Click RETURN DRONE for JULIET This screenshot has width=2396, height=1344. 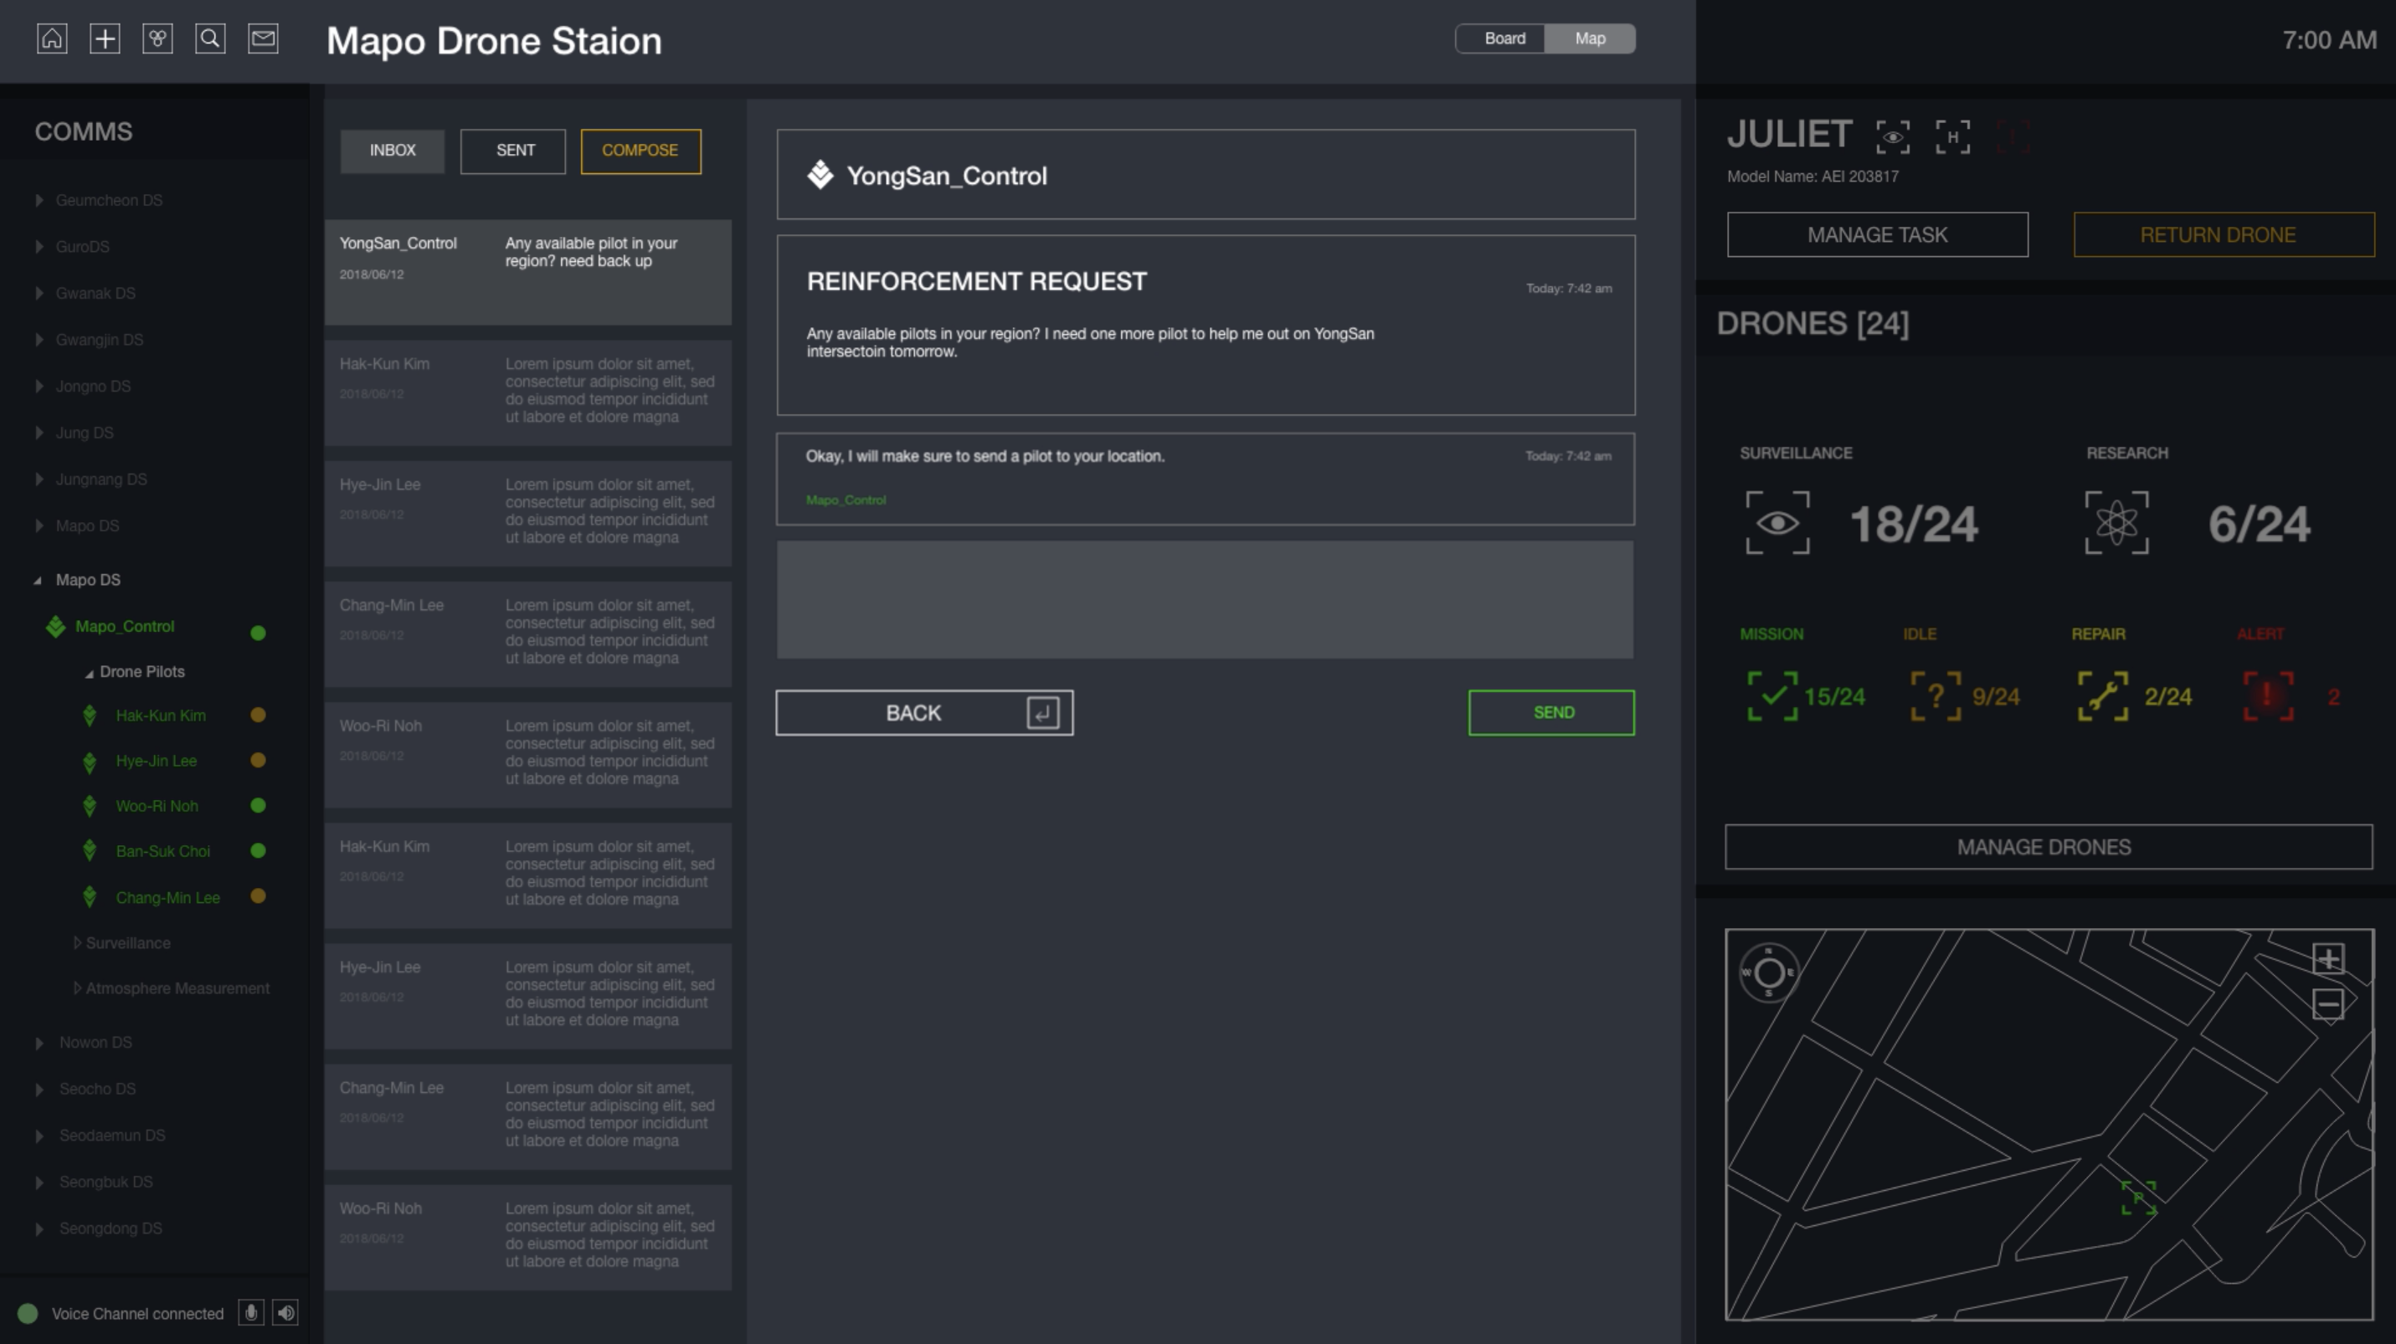tap(2225, 234)
